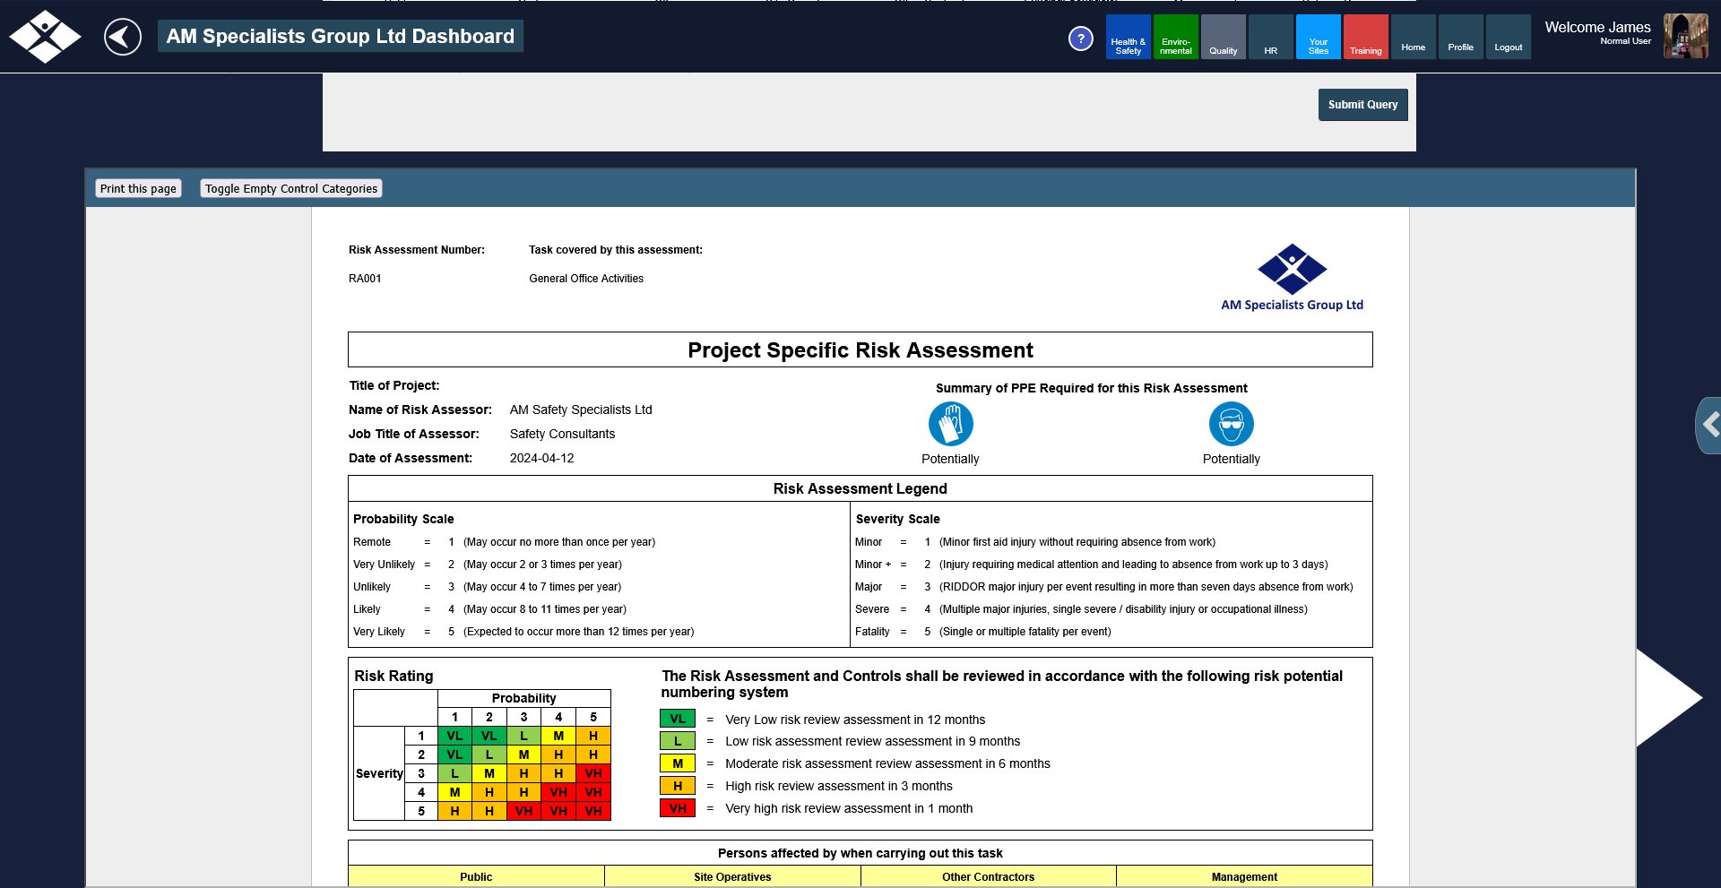This screenshot has width=1721, height=888.
Task: Click the Unlikely probability row
Action: [x=487, y=587]
